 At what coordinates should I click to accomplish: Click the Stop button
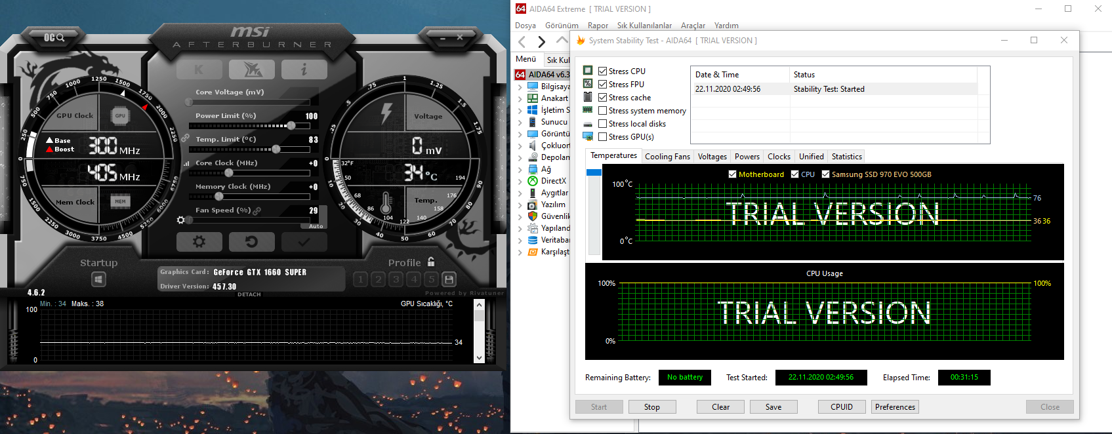[x=651, y=407]
